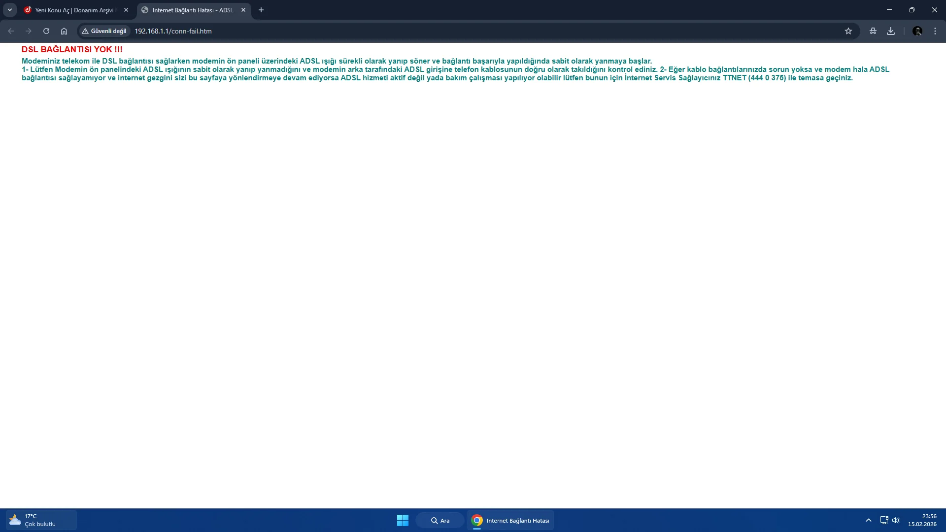Go to the browser home page
Viewport: 946px width, 532px height.
point(64,31)
